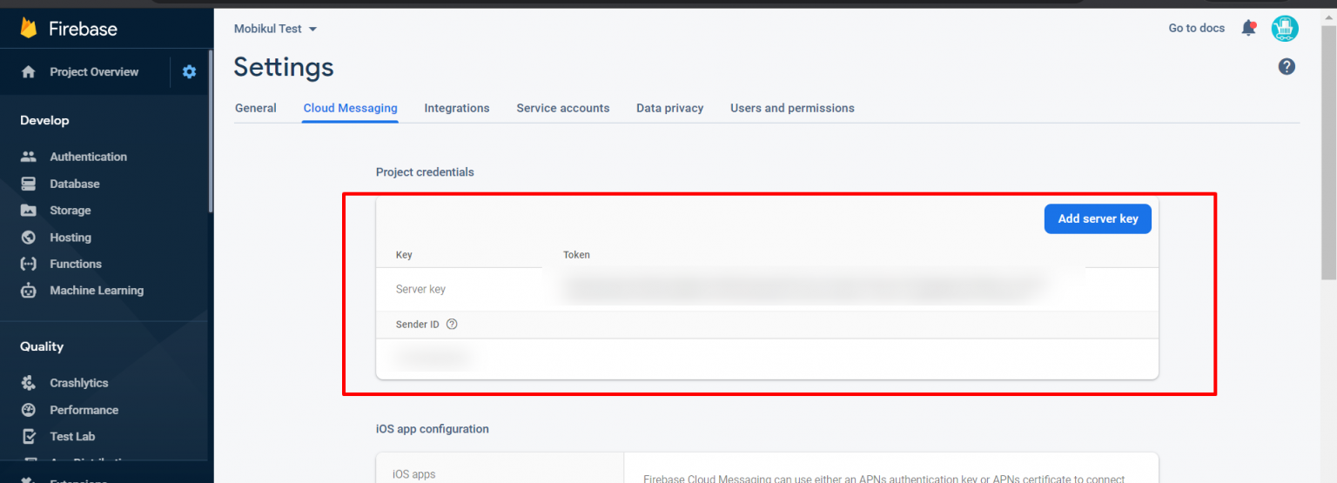Click the Functions brackets icon
The height and width of the screenshot is (483, 1337).
click(29, 264)
